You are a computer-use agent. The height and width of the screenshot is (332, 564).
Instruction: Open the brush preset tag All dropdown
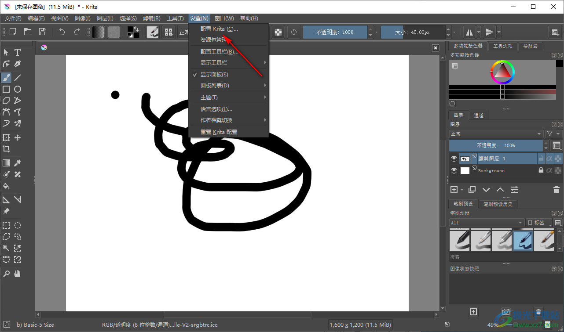[487, 223]
